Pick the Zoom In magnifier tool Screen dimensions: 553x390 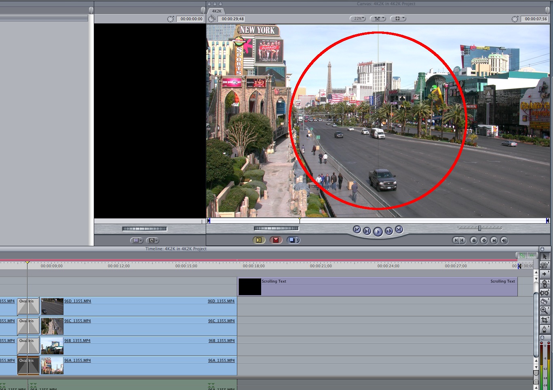[x=544, y=310]
